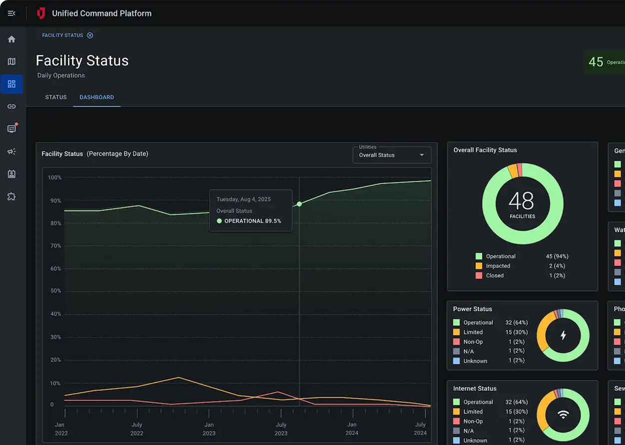The image size is (625, 445).
Task: Open the Announcements megaphone icon
Action: tap(11, 152)
